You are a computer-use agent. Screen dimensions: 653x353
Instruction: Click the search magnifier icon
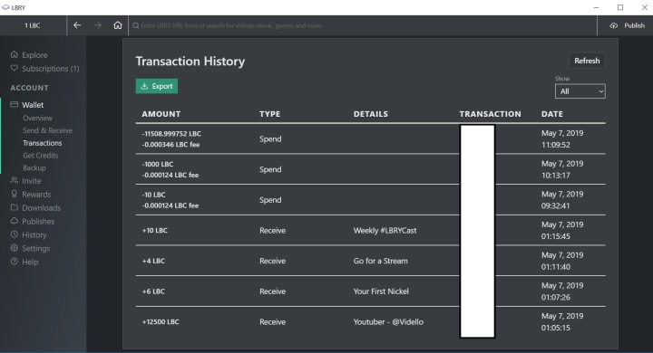(136, 25)
